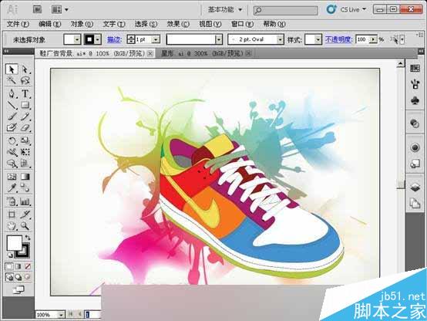Select the Pen tool
Viewport: 427px width, 321px height.
pos(12,94)
